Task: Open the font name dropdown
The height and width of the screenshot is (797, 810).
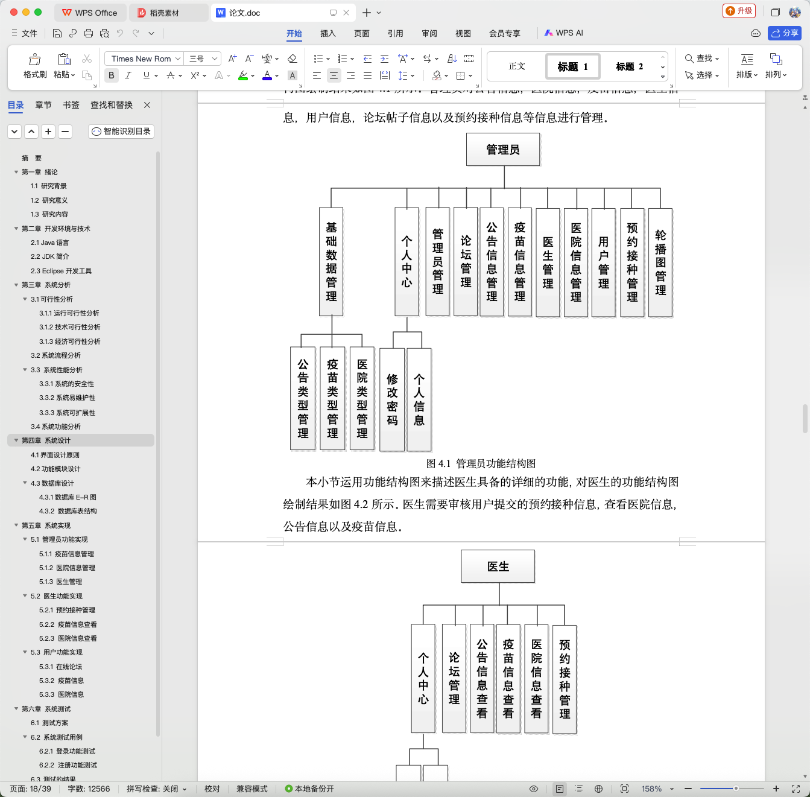Action: [144, 59]
